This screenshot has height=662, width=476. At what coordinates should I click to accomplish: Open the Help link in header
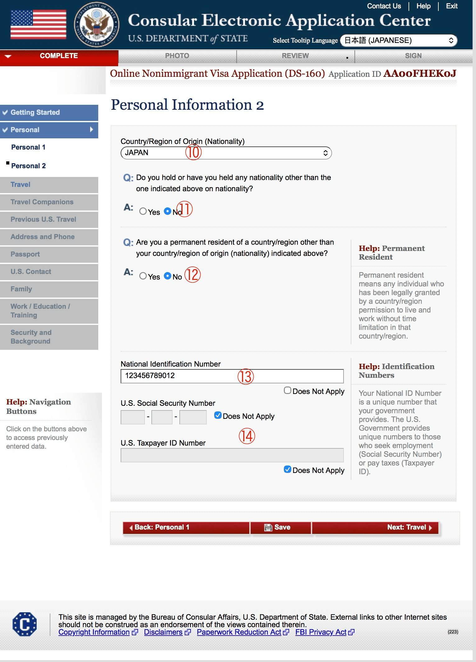pyautogui.click(x=423, y=6)
